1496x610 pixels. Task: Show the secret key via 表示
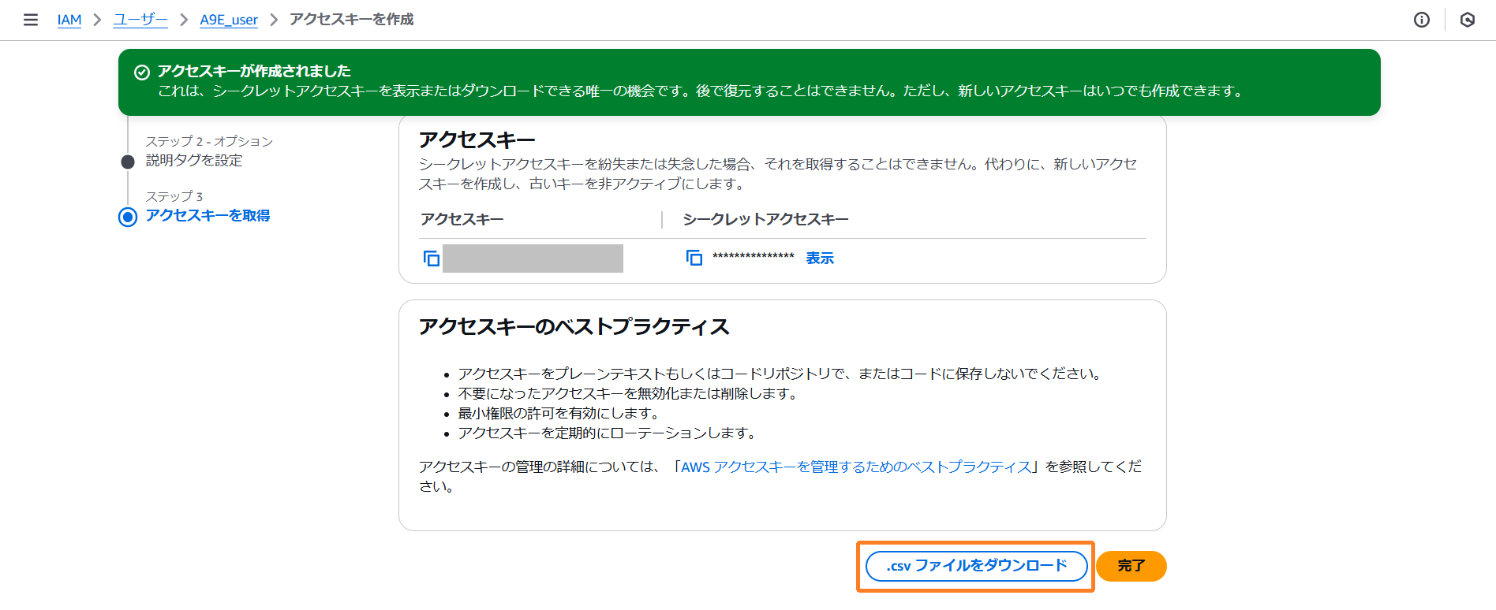[820, 259]
